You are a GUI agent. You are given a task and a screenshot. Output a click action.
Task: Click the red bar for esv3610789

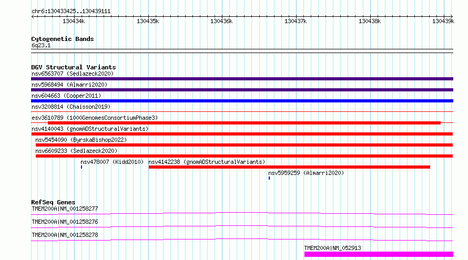(x=244, y=123)
